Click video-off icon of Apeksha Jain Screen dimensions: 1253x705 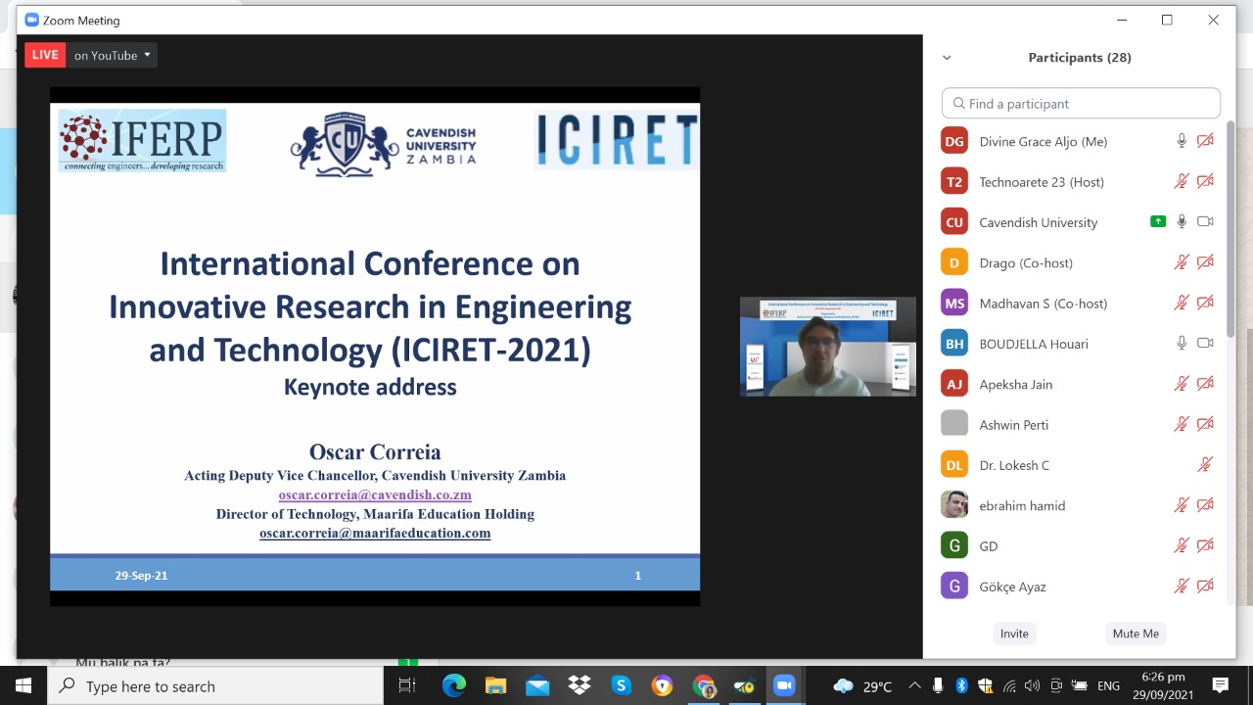(1205, 384)
